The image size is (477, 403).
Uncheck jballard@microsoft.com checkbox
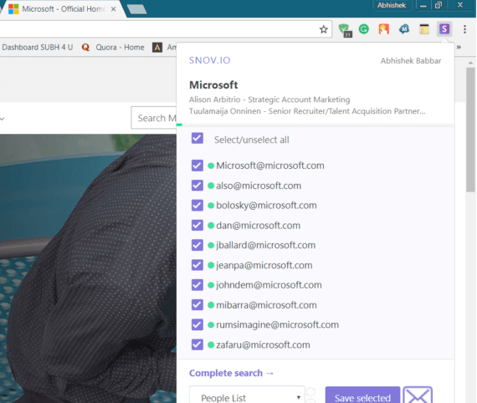(197, 245)
